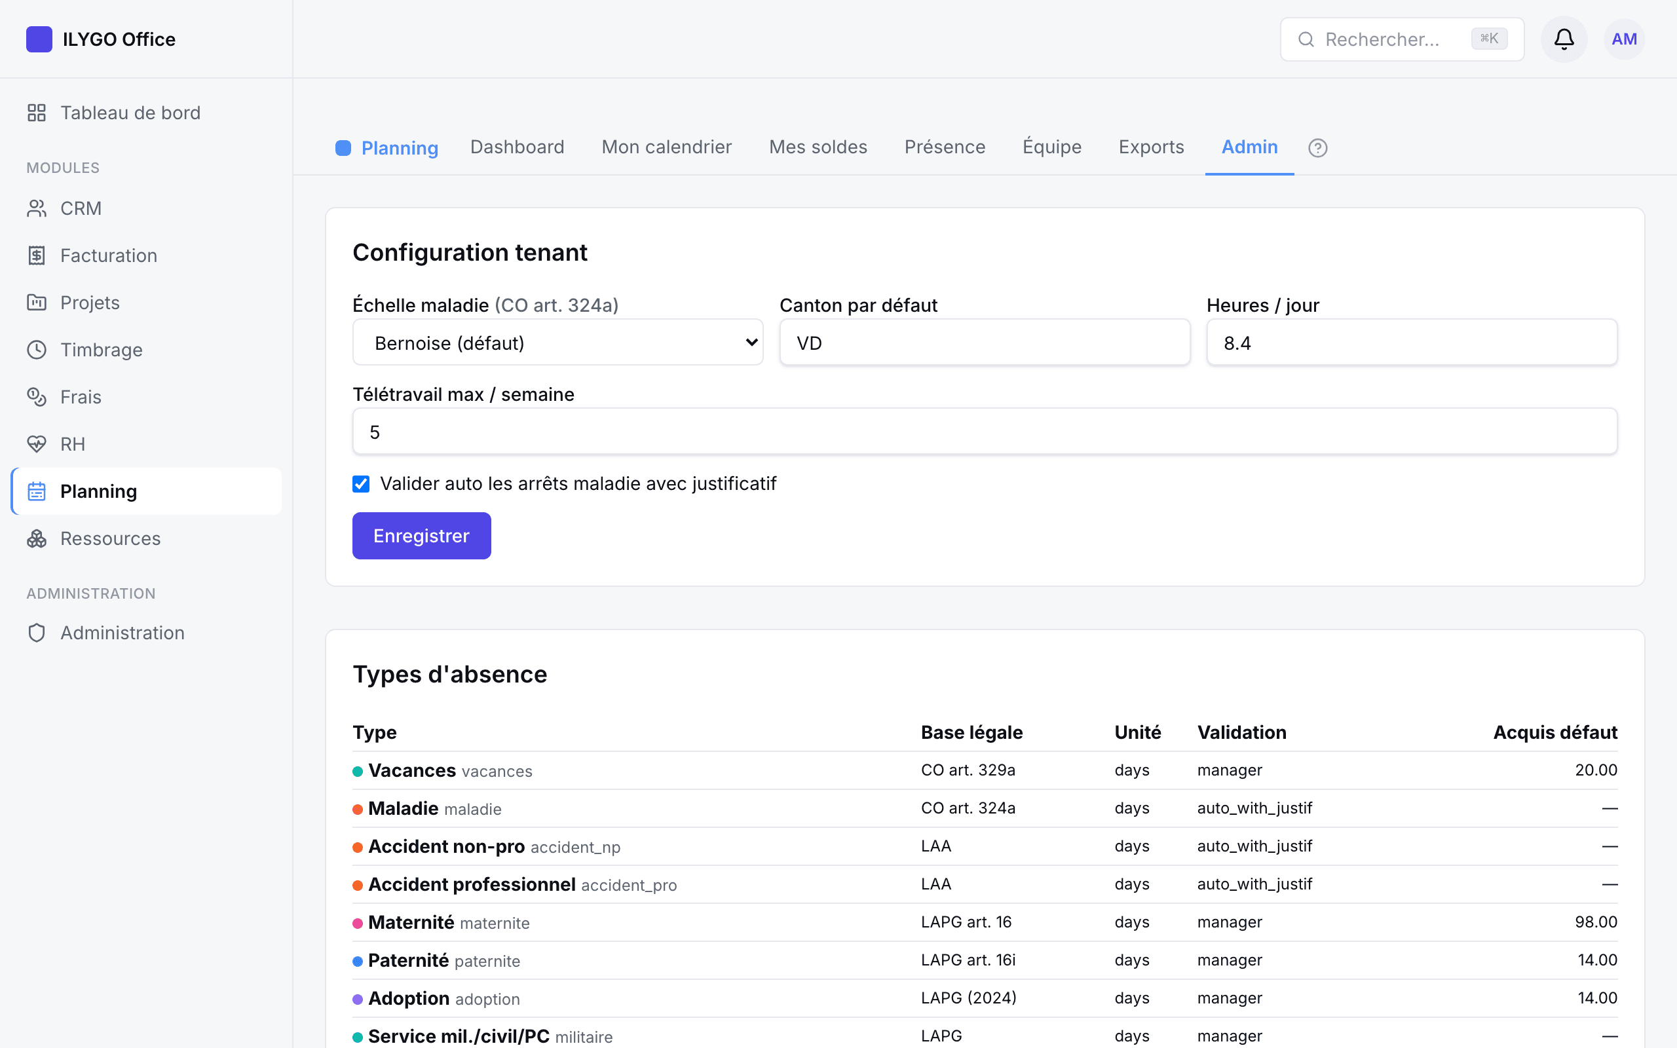The height and width of the screenshot is (1048, 1677).
Task: Click the Maladie orange color dot
Action: click(358, 810)
